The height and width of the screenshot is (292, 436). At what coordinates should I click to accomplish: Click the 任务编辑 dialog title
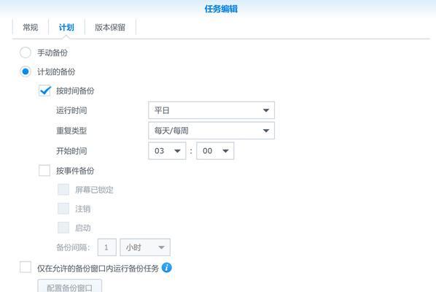[221, 9]
